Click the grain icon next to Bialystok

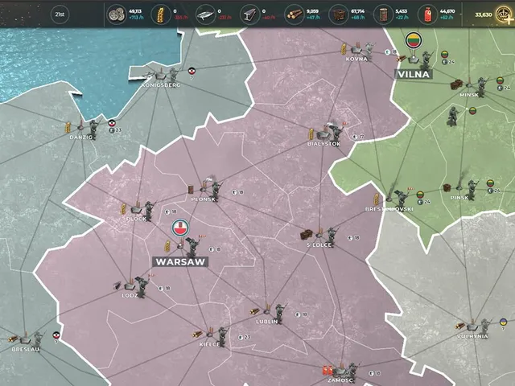pyautogui.click(x=311, y=134)
